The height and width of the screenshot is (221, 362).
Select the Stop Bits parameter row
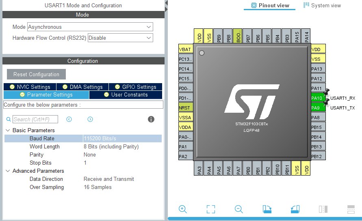(83, 163)
